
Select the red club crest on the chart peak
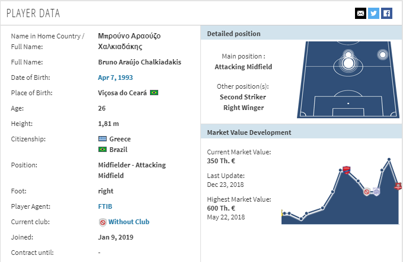coord(347,170)
